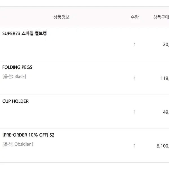Viewport: 169px width, 169px height.
Task: Open the FOLDING PEGS product link
Action: click(17, 67)
